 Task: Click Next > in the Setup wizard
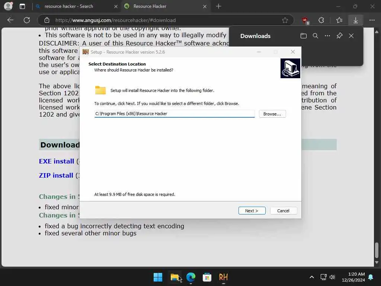tap(252, 211)
